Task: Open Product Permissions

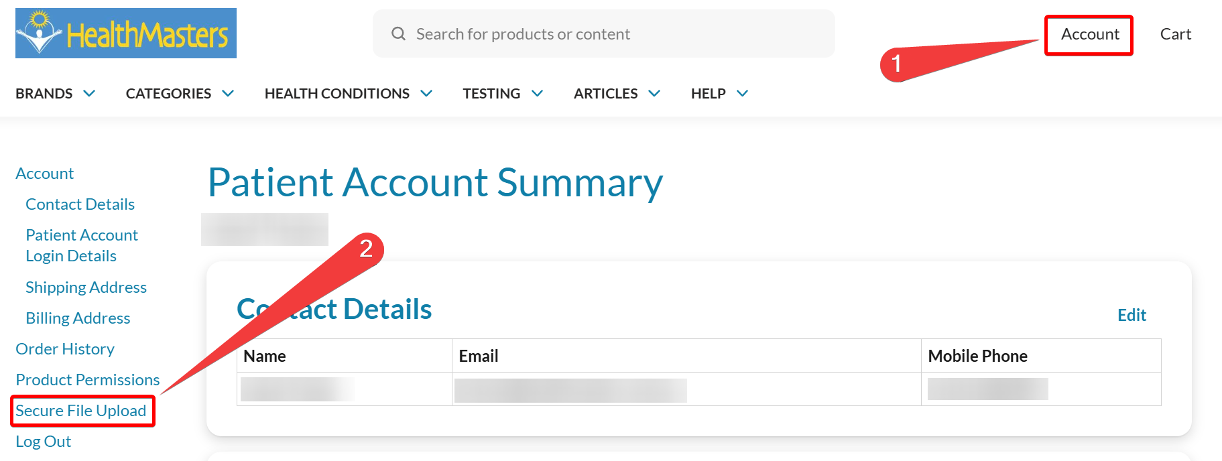Action: pyautogui.click(x=88, y=380)
